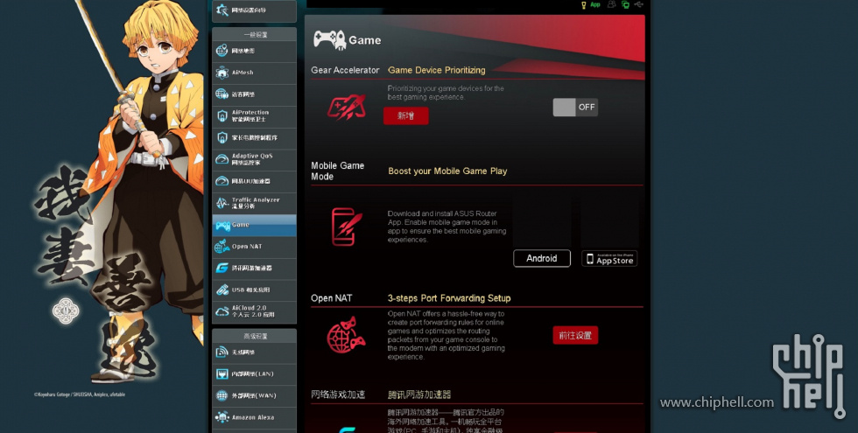Image resolution: width=858 pixels, height=433 pixels.
Task: Click the guest users status icon
Action: [611, 4]
